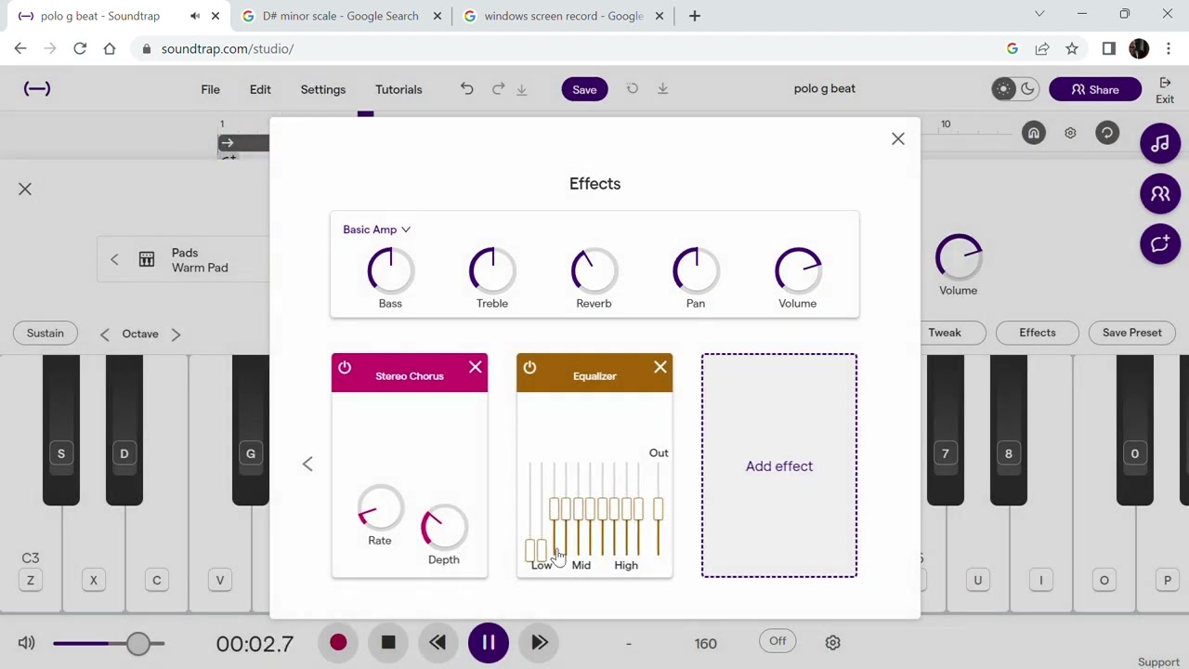Toggle the metronome Off switch
Viewport: 1189px width, 669px height.
coord(777,641)
